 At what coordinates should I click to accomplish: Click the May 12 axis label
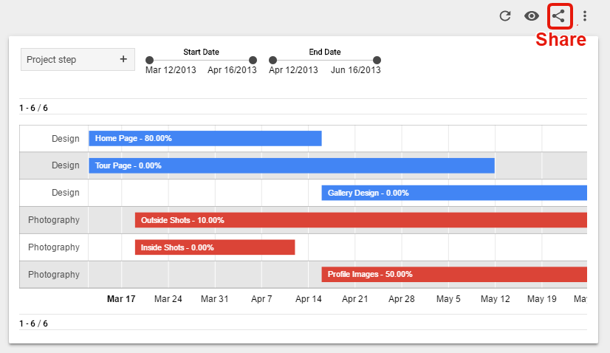(x=495, y=299)
